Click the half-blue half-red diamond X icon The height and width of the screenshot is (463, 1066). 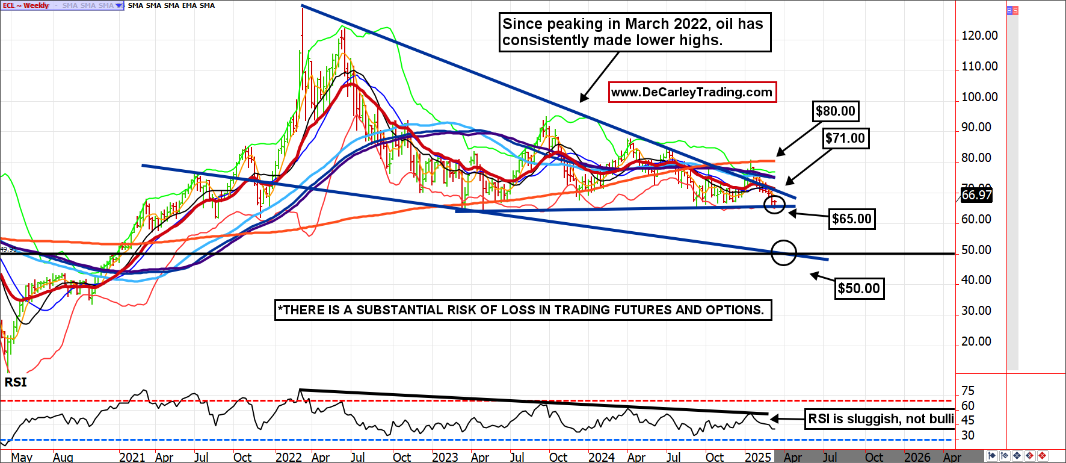click(x=1029, y=456)
